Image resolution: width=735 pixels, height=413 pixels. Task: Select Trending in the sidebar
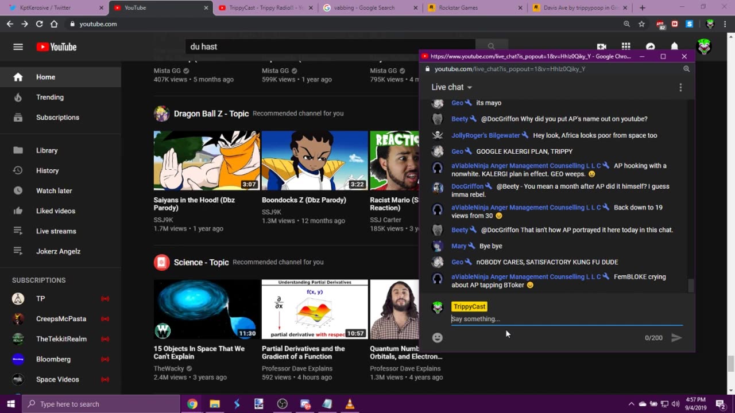(x=60, y=97)
